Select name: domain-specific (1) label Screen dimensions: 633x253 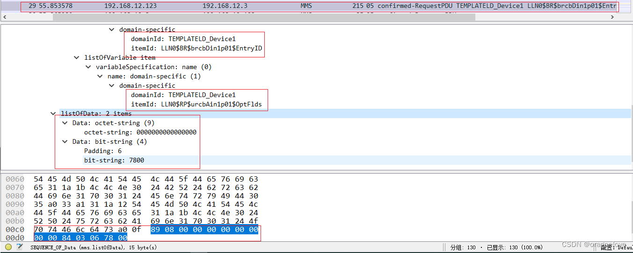(154, 76)
